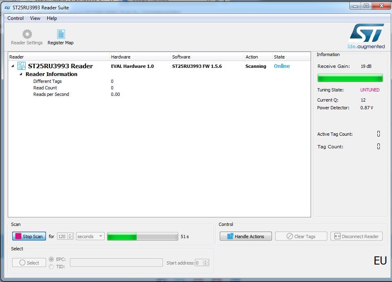
Task: Click the Power Detector 0.87 V value
Action: pos(366,108)
